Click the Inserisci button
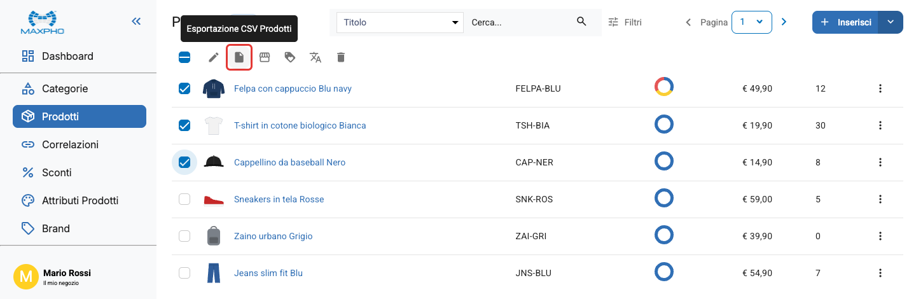The height and width of the screenshot is (299, 916). pyautogui.click(x=845, y=22)
